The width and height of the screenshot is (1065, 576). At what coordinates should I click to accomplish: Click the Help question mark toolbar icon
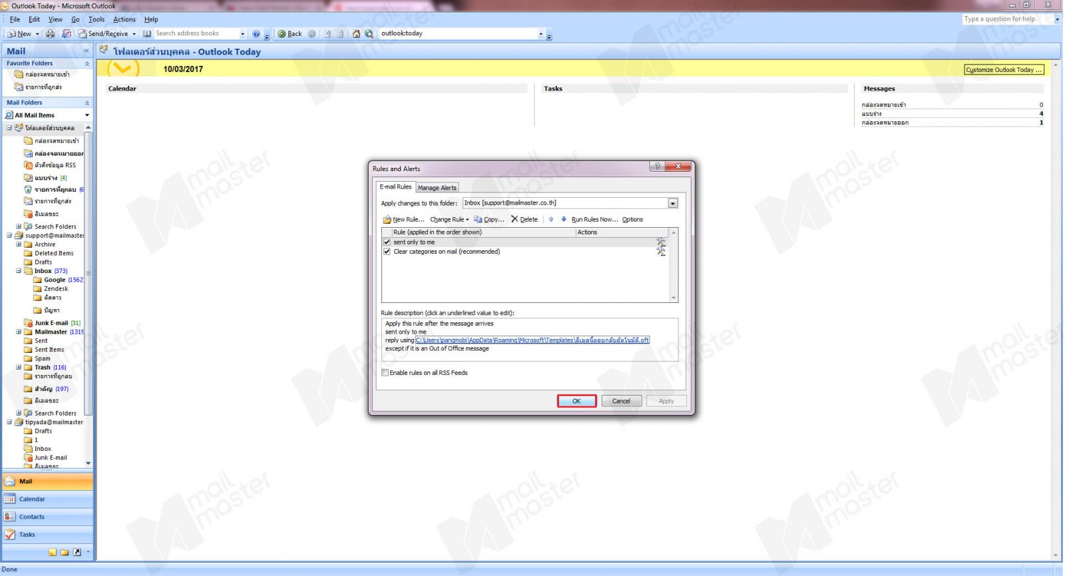point(256,33)
